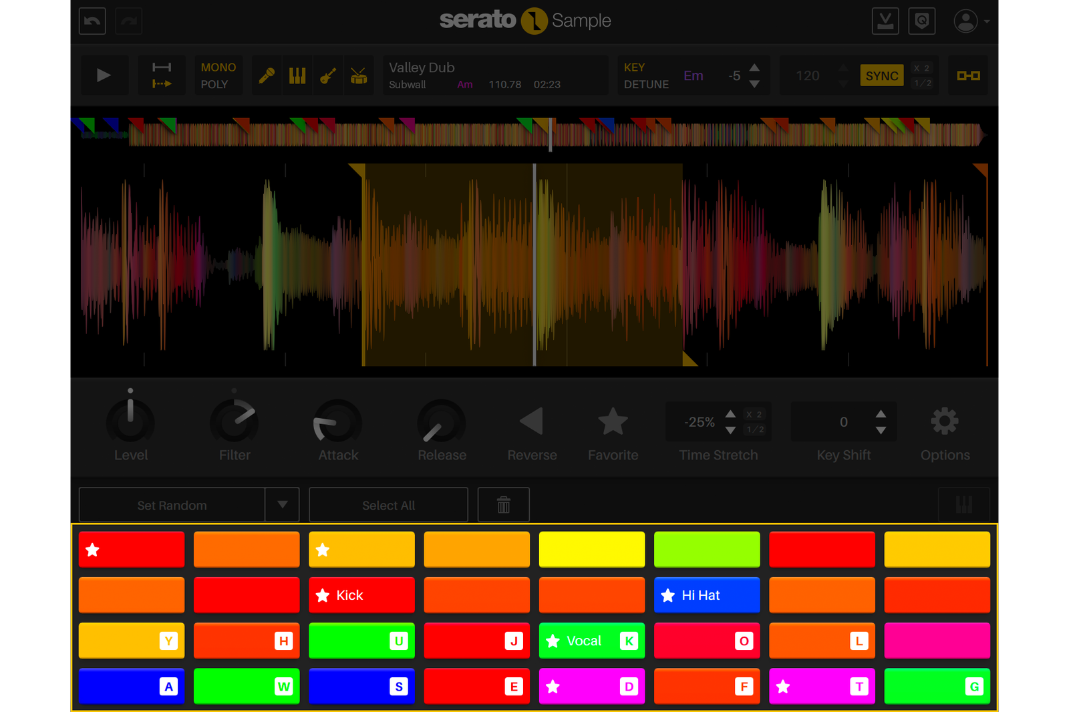The width and height of the screenshot is (1069, 712).
Task: Click the download icon in the top bar
Action: [885, 21]
